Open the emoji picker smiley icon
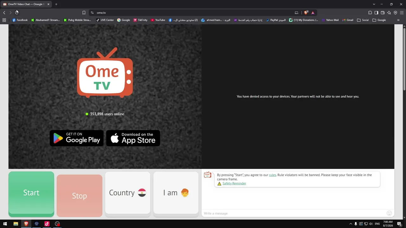This screenshot has height=228, width=406. (389, 213)
